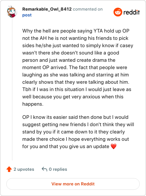Click the orange Reddit Snoo logo icon
The height and width of the screenshot is (196, 146).
(118, 12)
